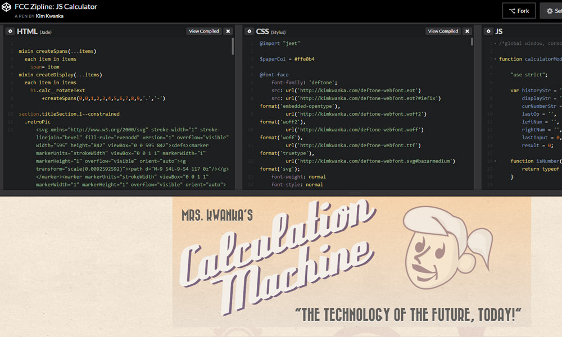562x337 pixels.
Task: View compiled HTML from Jade
Action: coord(203,31)
